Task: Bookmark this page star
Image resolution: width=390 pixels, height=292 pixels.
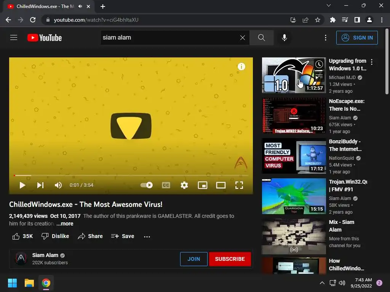Action: 318,20
